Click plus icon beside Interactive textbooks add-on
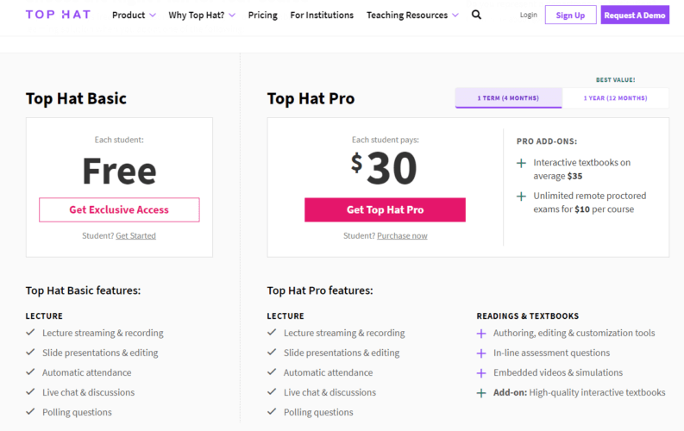684x431 pixels. (x=521, y=163)
